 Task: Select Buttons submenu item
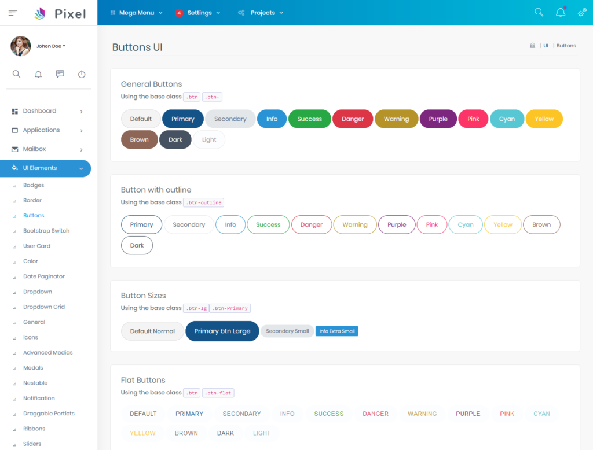click(x=33, y=215)
